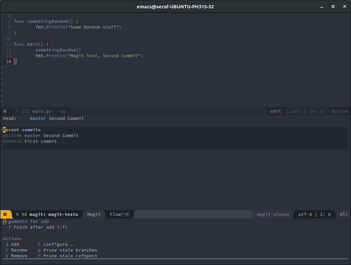Click the Go major mode label
351x265 pixels.
pos(63,111)
